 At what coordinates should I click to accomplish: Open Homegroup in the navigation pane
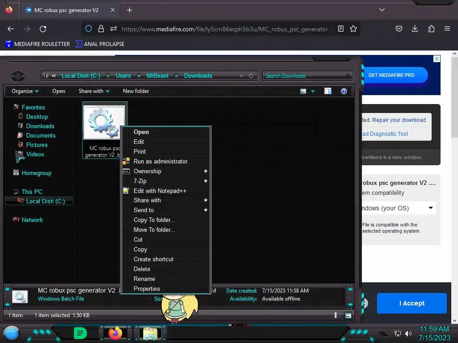[36, 173]
